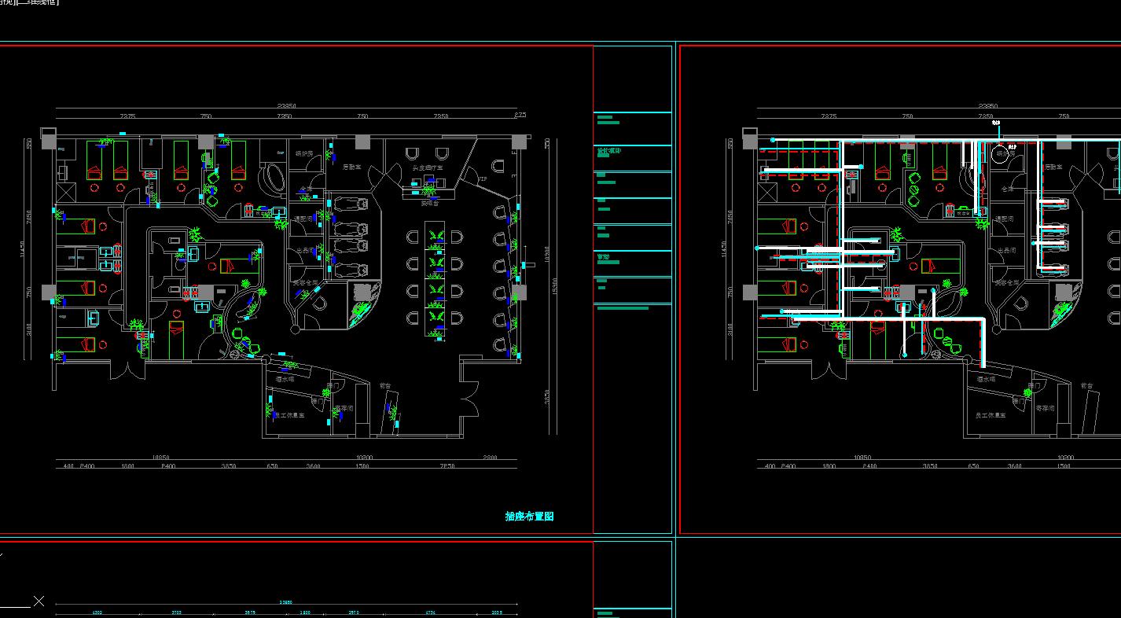This screenshot has width=1121, height=618.
Task: Click vertical 7050 dimension beside piping plan
Action: [731, 218]
